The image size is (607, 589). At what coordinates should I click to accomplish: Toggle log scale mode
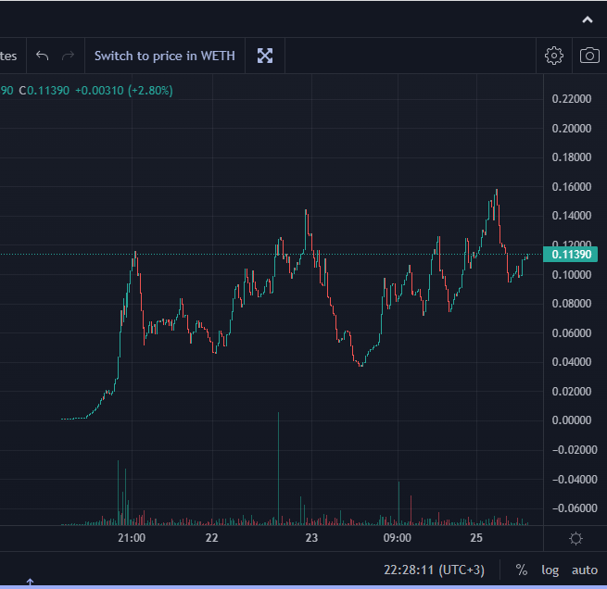550,570
